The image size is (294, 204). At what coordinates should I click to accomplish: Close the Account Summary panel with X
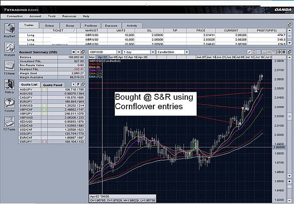pyautogui.click(x=74, y=52)
